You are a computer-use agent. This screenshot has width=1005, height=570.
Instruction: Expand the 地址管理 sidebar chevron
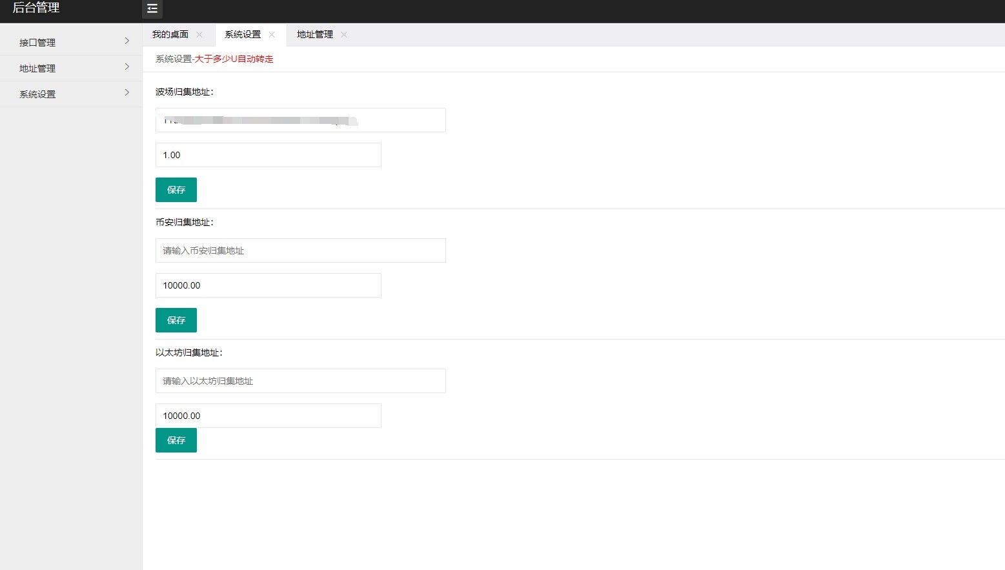(127, 67)
